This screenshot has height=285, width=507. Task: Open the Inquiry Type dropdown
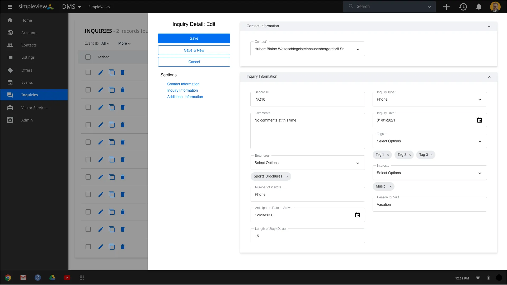pos(429,99)
